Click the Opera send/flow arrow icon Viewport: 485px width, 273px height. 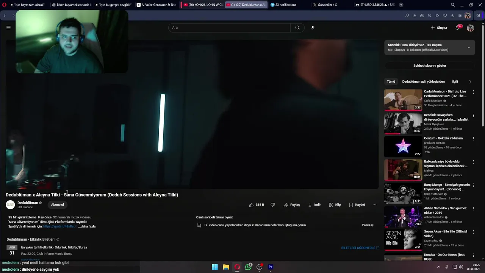click(437, 16)
